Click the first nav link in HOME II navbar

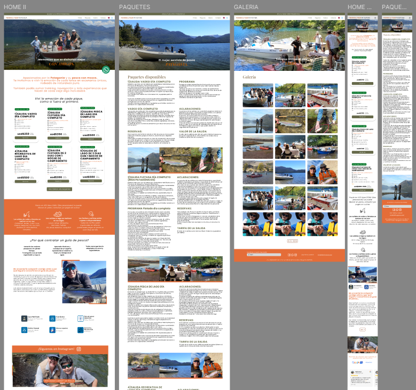[x=80, y=18]
